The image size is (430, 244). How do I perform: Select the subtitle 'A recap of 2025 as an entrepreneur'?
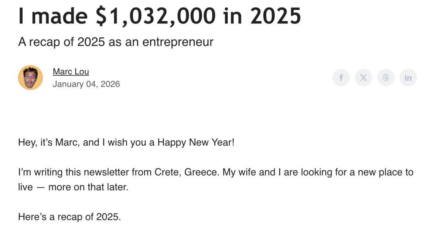pyautogui.click(x=115, y=41)
